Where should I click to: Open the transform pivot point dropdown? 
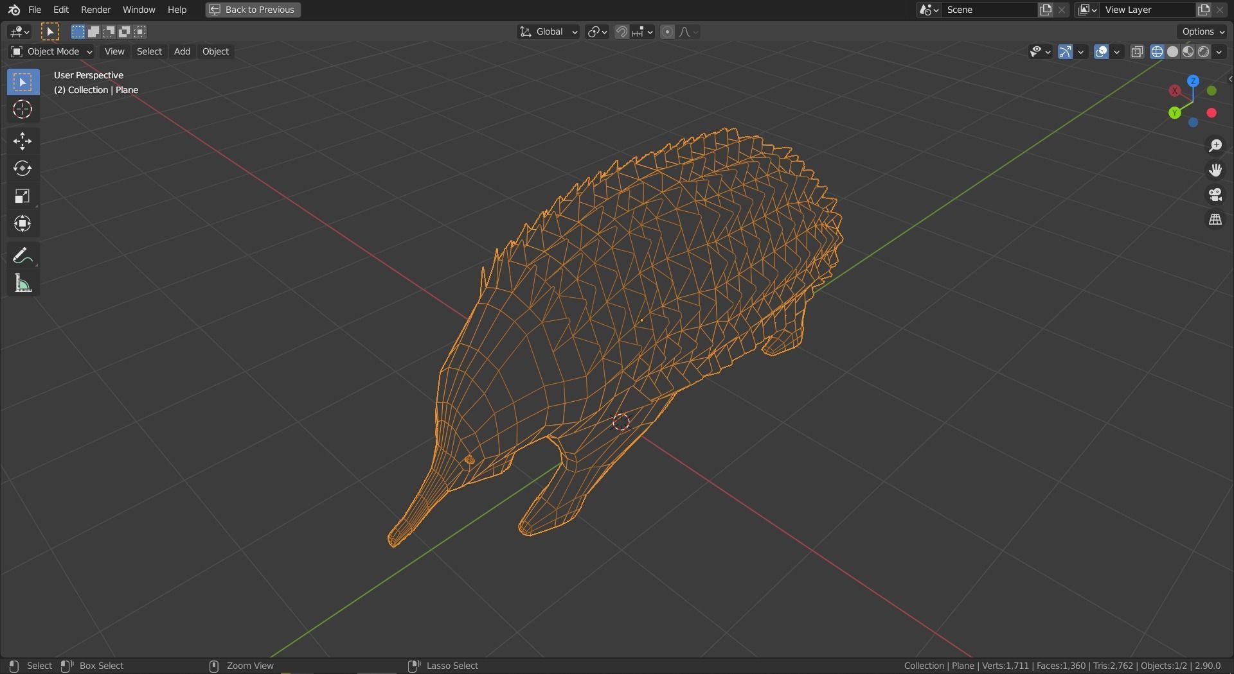(x=597, y=31)
